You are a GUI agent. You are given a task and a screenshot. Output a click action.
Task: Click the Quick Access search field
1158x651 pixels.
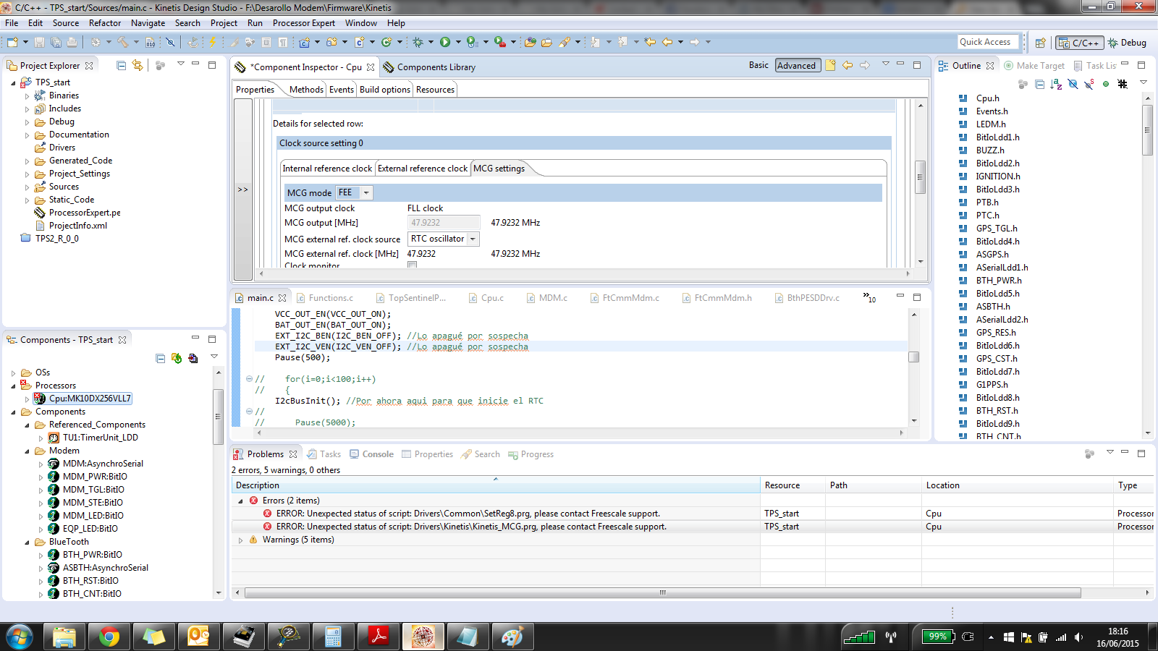click(988, 42)
